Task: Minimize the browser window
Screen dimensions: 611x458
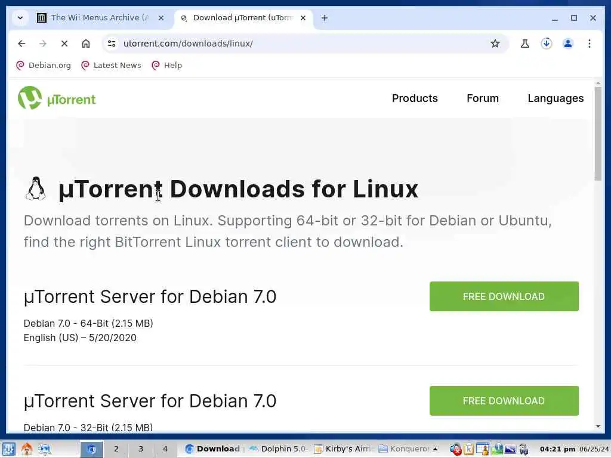Action: click(555, 18)
